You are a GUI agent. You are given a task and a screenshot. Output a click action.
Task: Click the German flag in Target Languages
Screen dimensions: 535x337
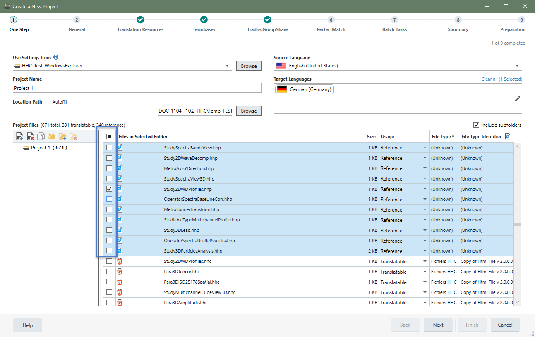[x=282, y=89]
